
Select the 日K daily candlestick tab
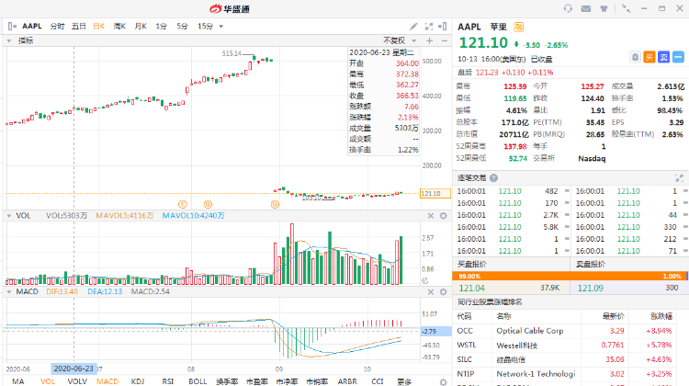(x=99, y=27)
